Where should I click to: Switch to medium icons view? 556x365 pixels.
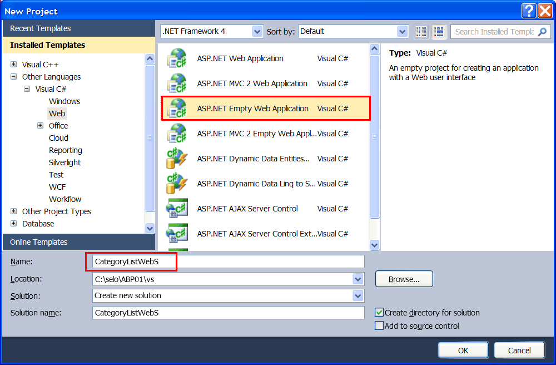tap(439, 32)
